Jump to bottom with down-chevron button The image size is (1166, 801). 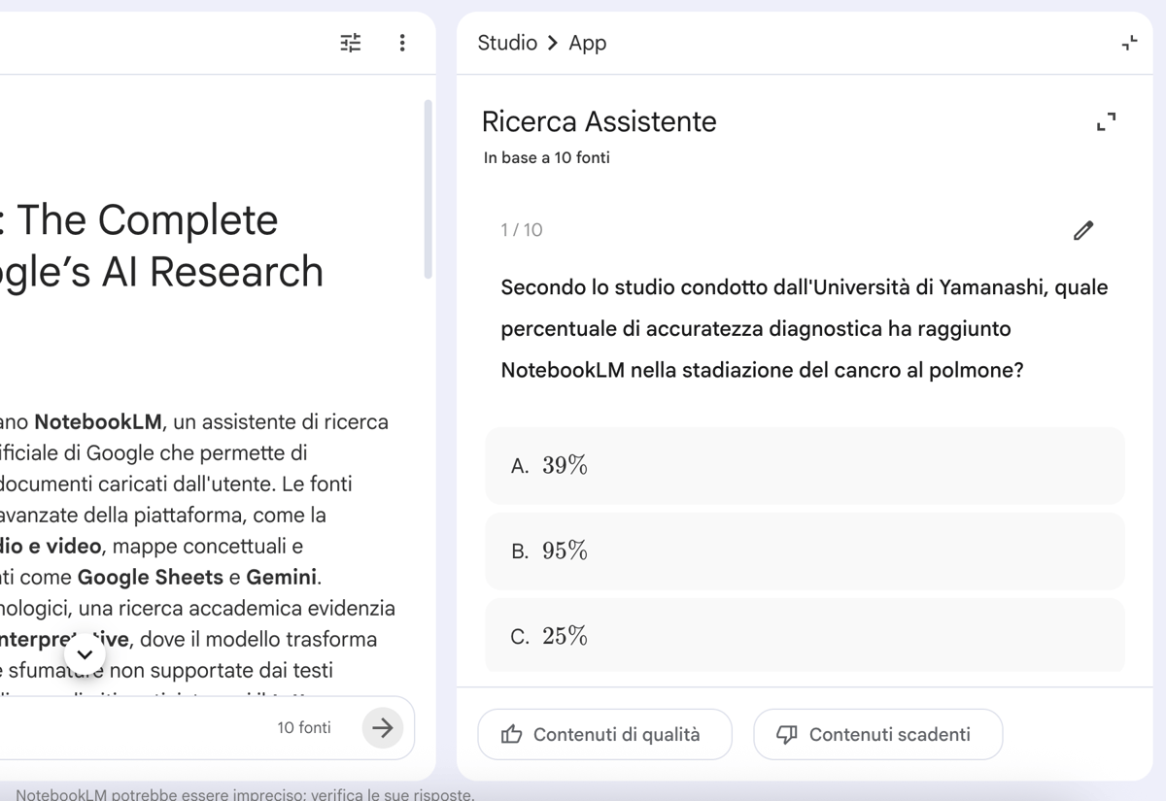click(x=85, y=654)
